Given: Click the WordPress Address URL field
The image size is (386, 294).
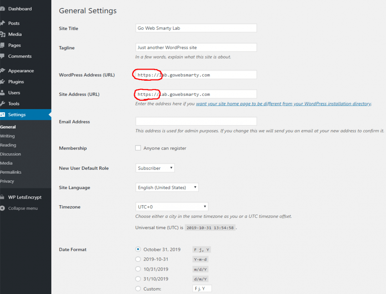Looking at the screenshot, I should tap(196, 75).
